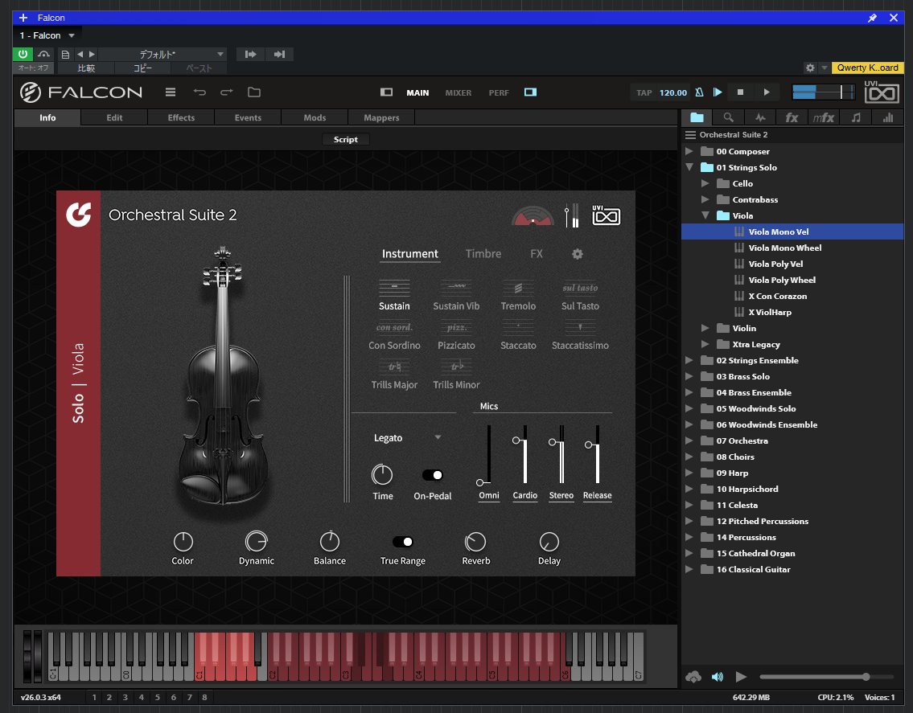Select the Trills Major articulation

[394, 375]
